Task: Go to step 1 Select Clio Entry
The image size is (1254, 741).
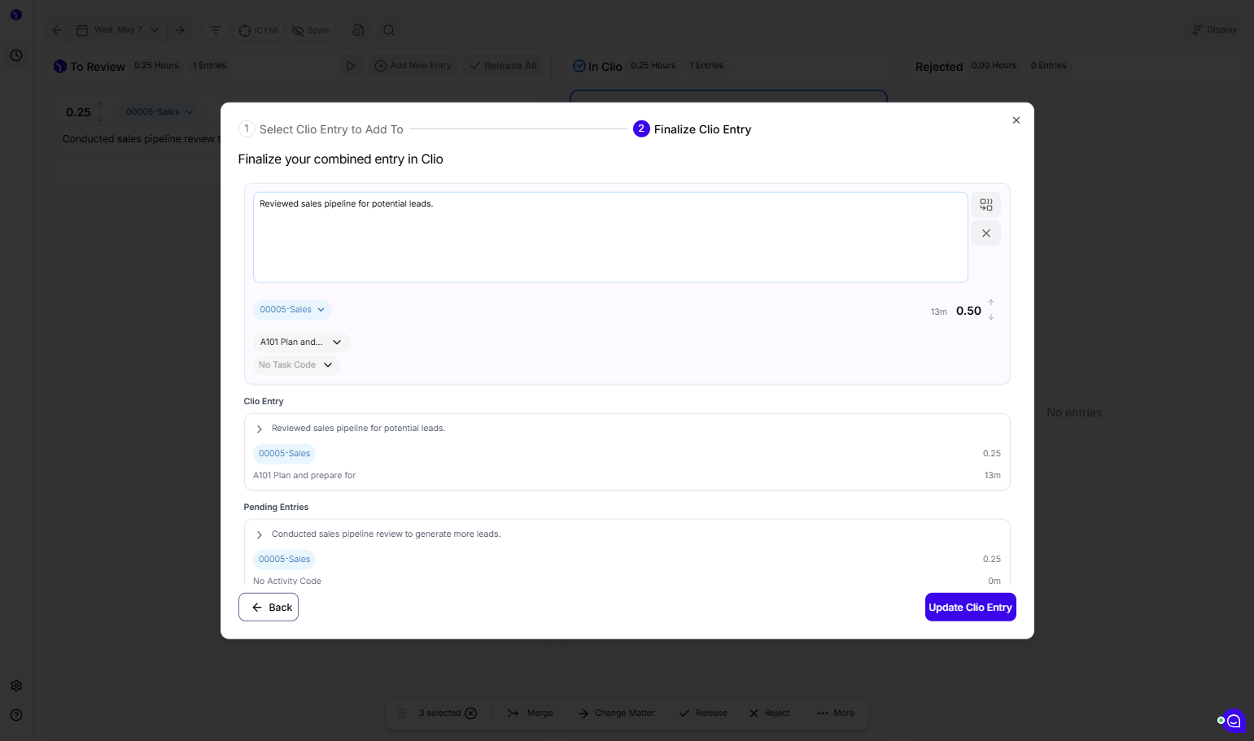Action: [321, 129]
